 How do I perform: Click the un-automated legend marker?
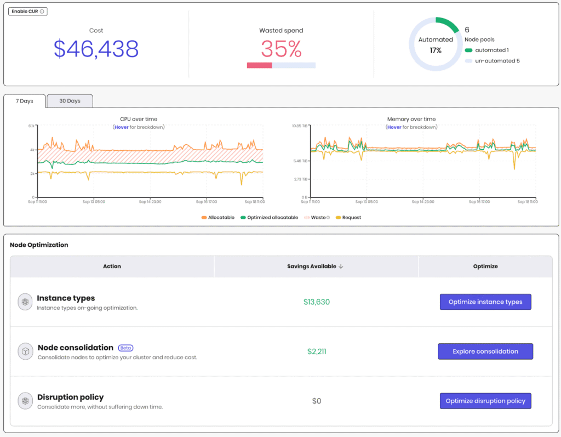(468, 61)
